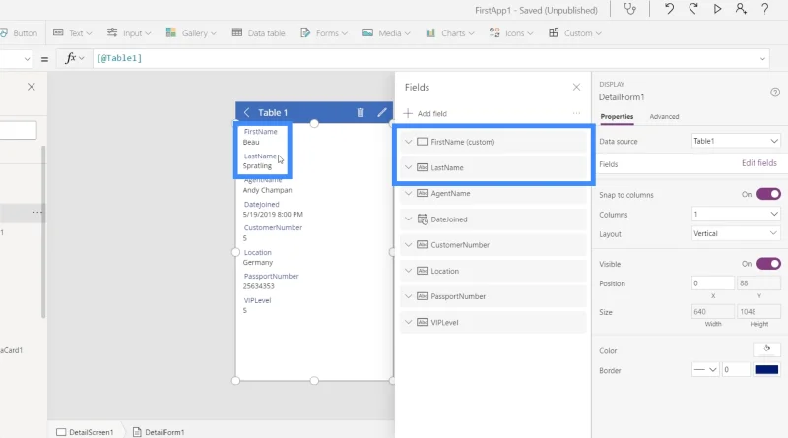The width and height of the screenshot is (788, 438).
Task: Click the dark blue border color swatch
Action: coord(767,370)
